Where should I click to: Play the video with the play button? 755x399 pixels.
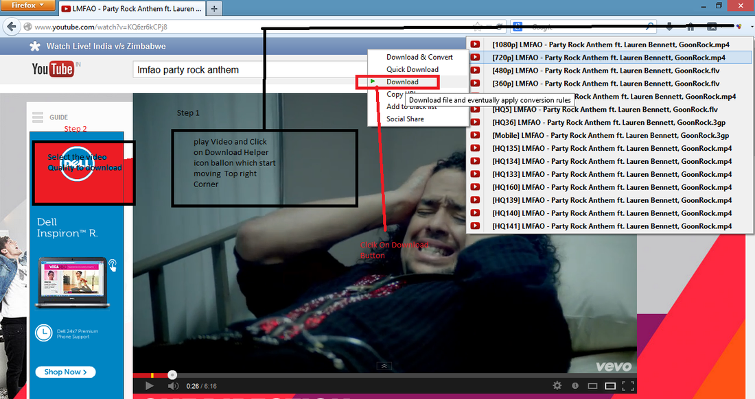coord(149,385)
